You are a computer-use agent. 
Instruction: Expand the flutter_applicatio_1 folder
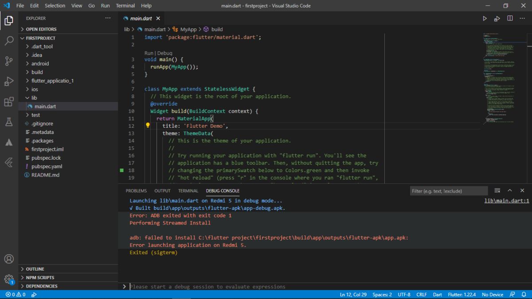tap(68, 81)
